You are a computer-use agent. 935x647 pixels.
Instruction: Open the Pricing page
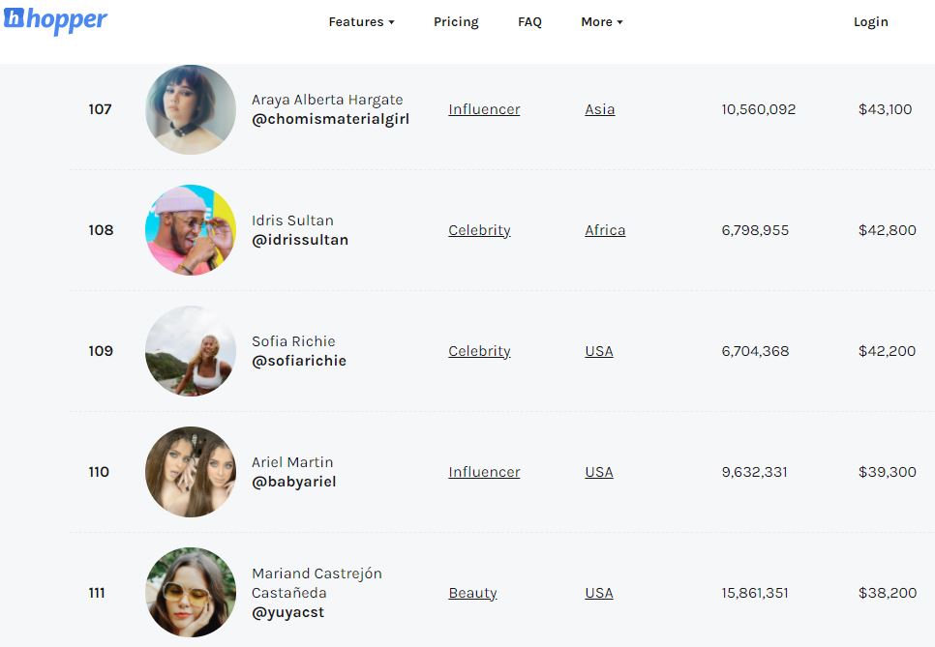[456, 22]
